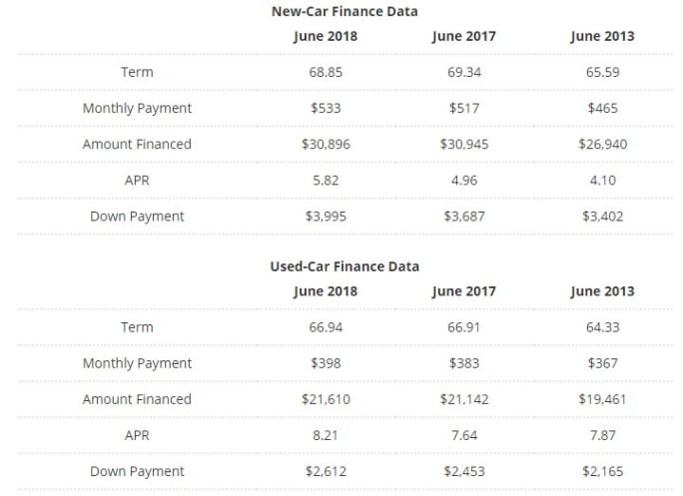Click the 64.33 term value
The height and width of the screenshot is (496, 683).
602,327
